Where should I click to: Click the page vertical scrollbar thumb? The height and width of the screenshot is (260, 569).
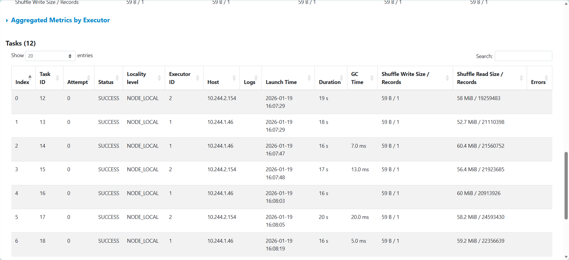pyautogui.click(x=566, y=186)
